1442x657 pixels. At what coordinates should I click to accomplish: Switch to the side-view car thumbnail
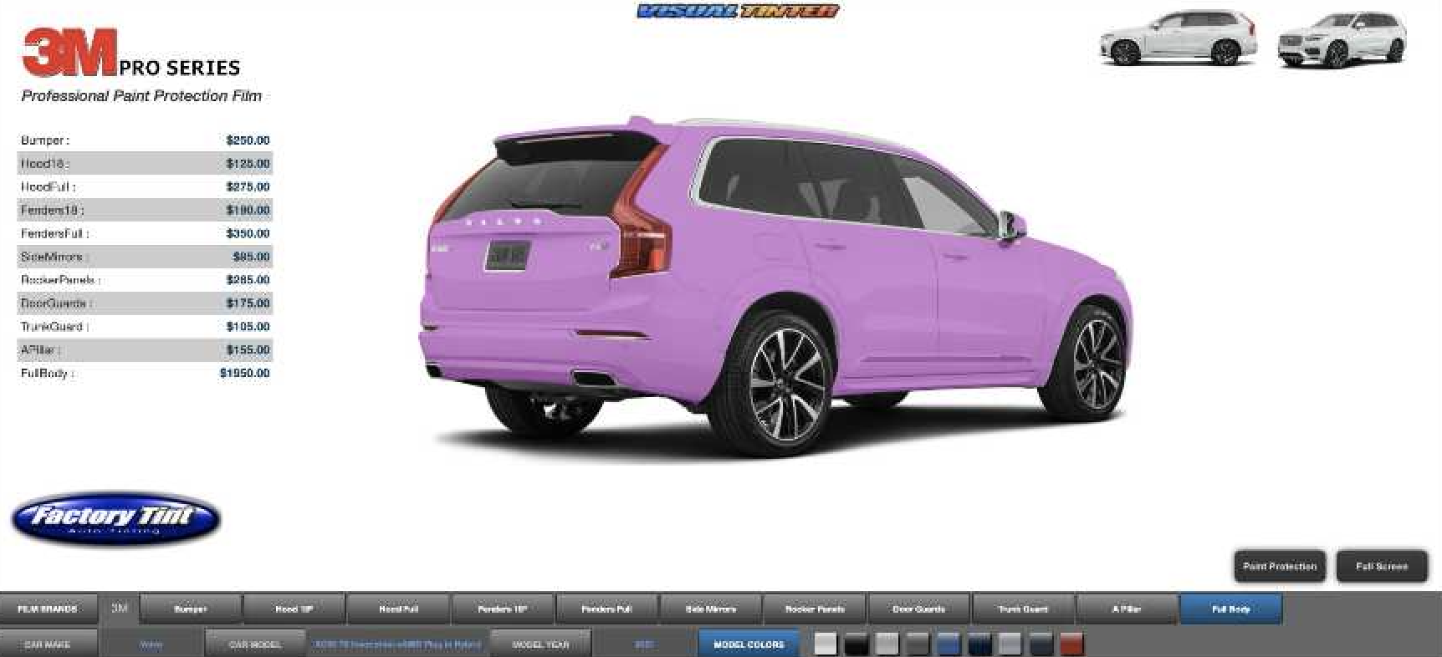point(1178,38)
